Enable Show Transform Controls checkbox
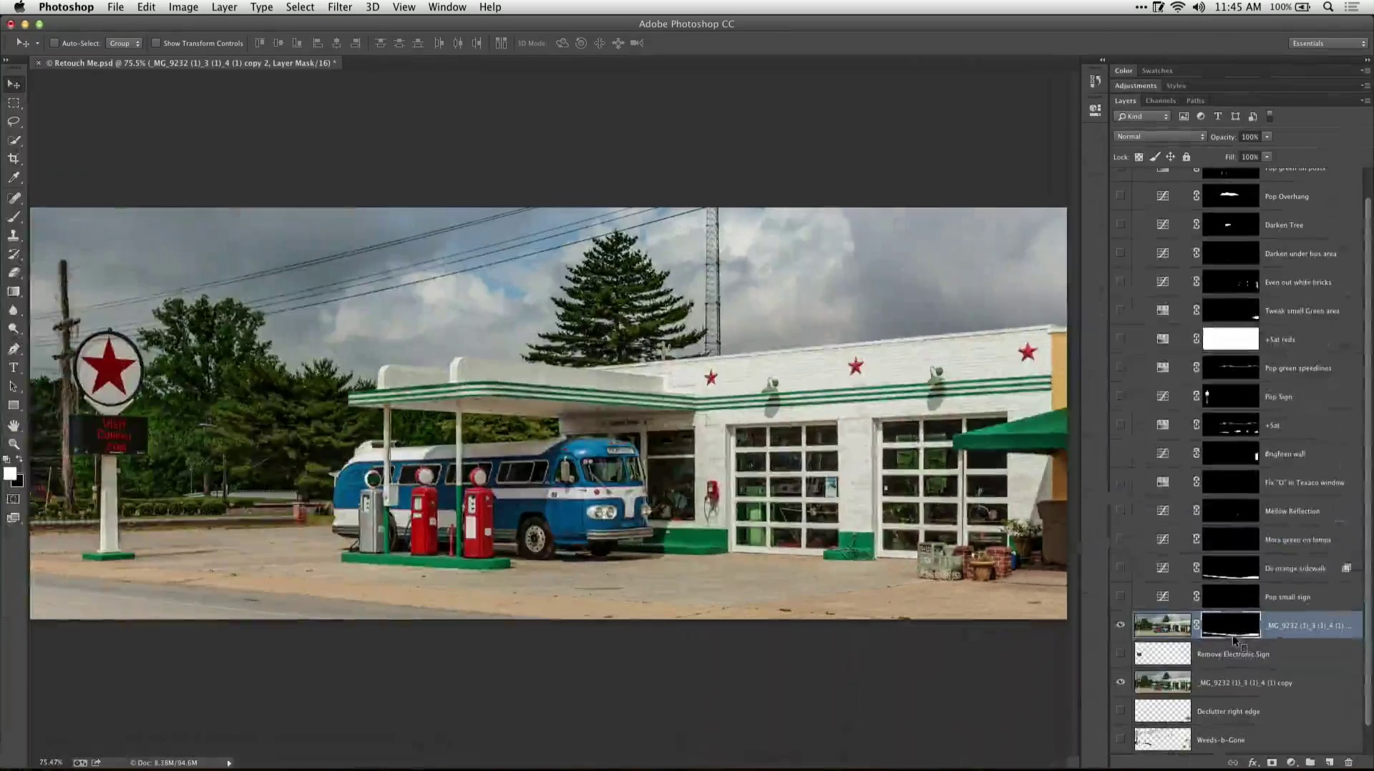 click(x=155, y=43)
